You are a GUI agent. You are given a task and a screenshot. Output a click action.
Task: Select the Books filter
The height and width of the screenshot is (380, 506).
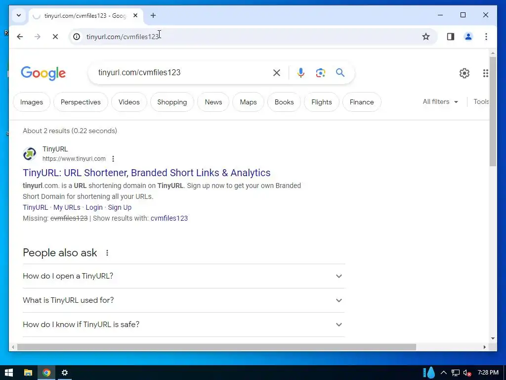click(x=284, y=102)
